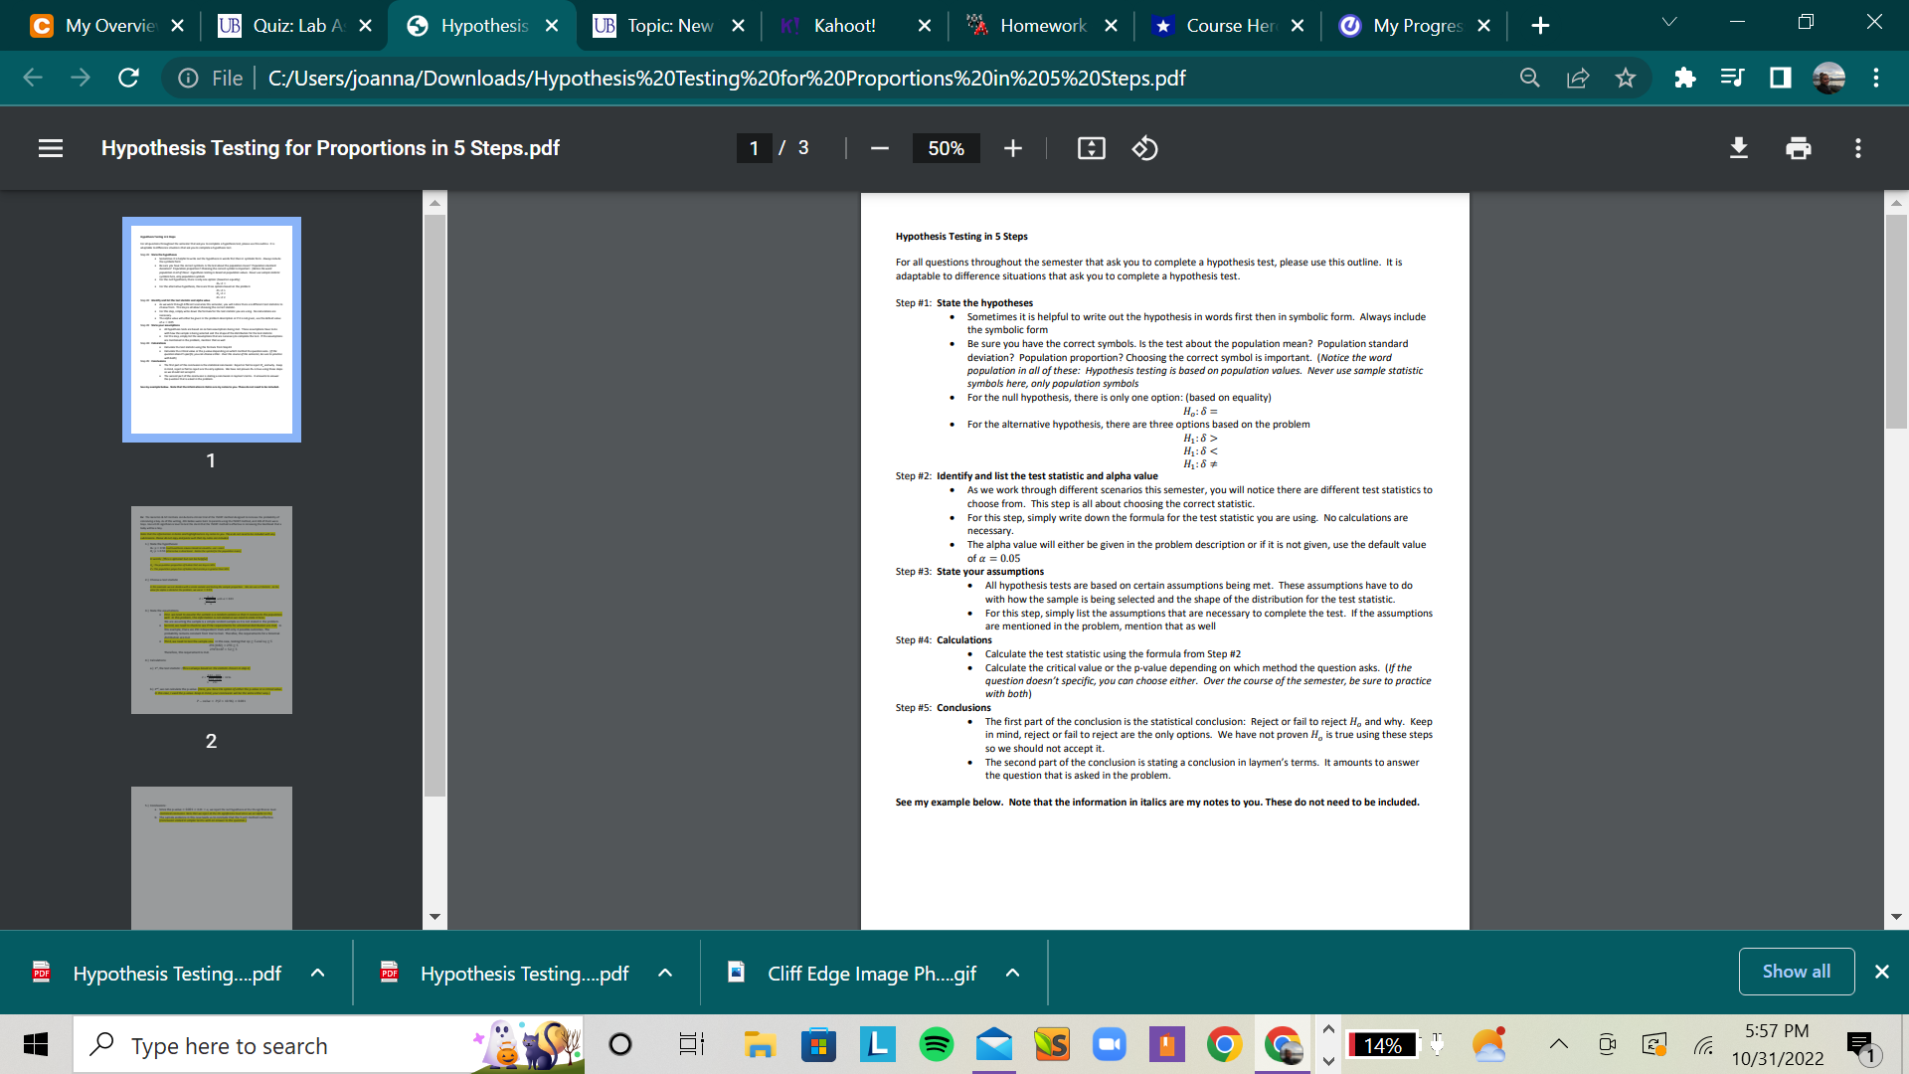Reload the current page
This screenshot has height=1074, width=1909.
point(128,78)
